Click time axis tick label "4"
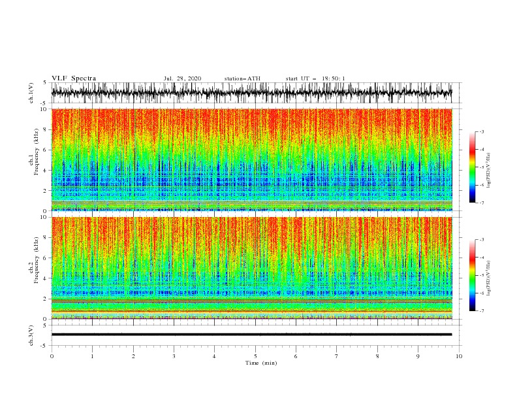Screen dimensions: 517x400 click(214, 356)
